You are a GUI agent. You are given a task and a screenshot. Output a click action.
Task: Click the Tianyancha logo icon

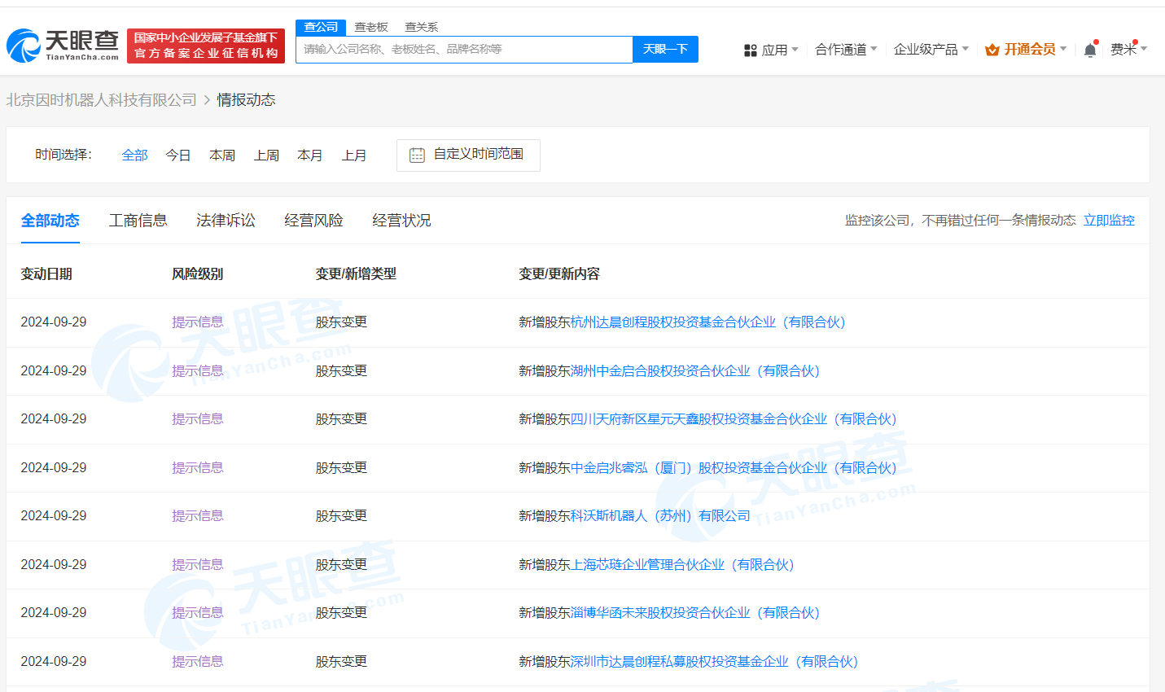(x=24, y=46)
